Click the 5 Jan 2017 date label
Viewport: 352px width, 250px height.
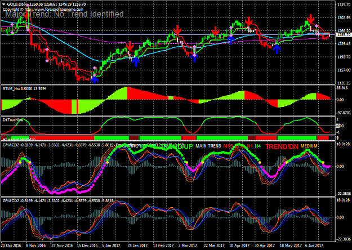(112, 245)
